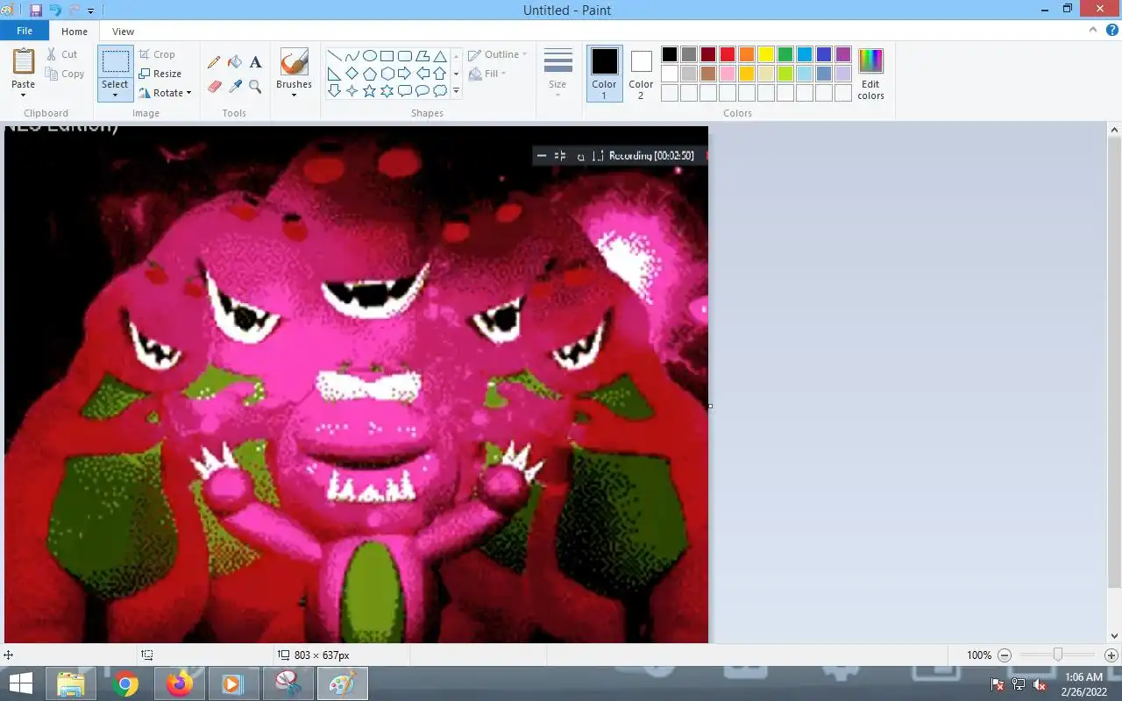Click the zoom in plus button
1122x701 pixels.
pos(1111,655)
